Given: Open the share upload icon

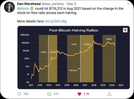Looking at the screenshot, I should [x=109, y=94].
